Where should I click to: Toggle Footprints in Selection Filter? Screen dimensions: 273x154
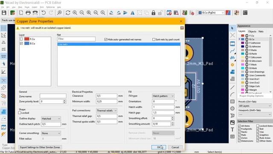click(x=239, y=129)
